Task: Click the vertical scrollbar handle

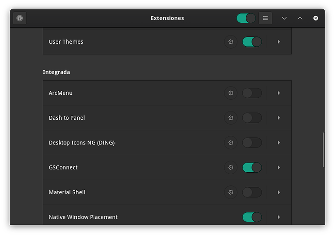Action: click(324, 150)
